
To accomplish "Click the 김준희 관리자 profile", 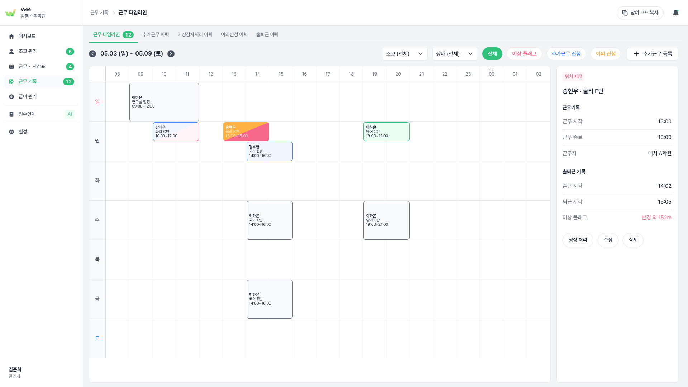I will pyautogui.click(x=15, y=373).
